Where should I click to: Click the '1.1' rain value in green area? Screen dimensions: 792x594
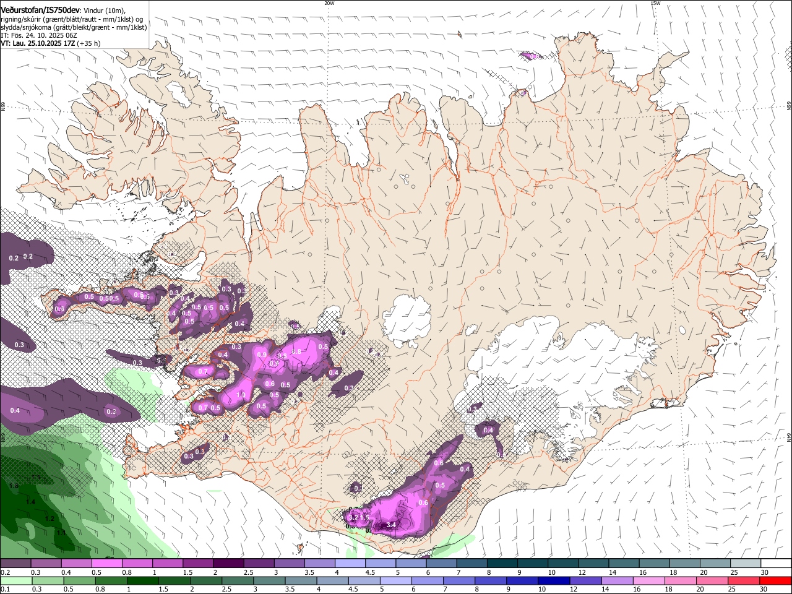click(61, 533)
